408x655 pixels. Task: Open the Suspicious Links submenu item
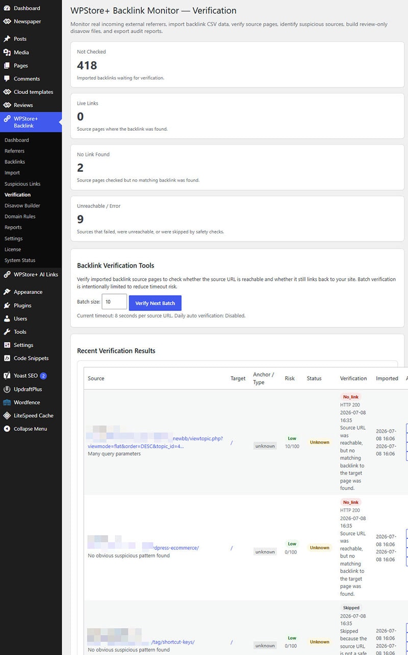pyautogui.click(x=22, y=184)
